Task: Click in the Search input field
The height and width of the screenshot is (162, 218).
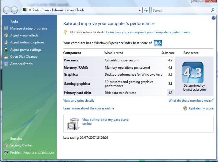Action: pos(182,10)
